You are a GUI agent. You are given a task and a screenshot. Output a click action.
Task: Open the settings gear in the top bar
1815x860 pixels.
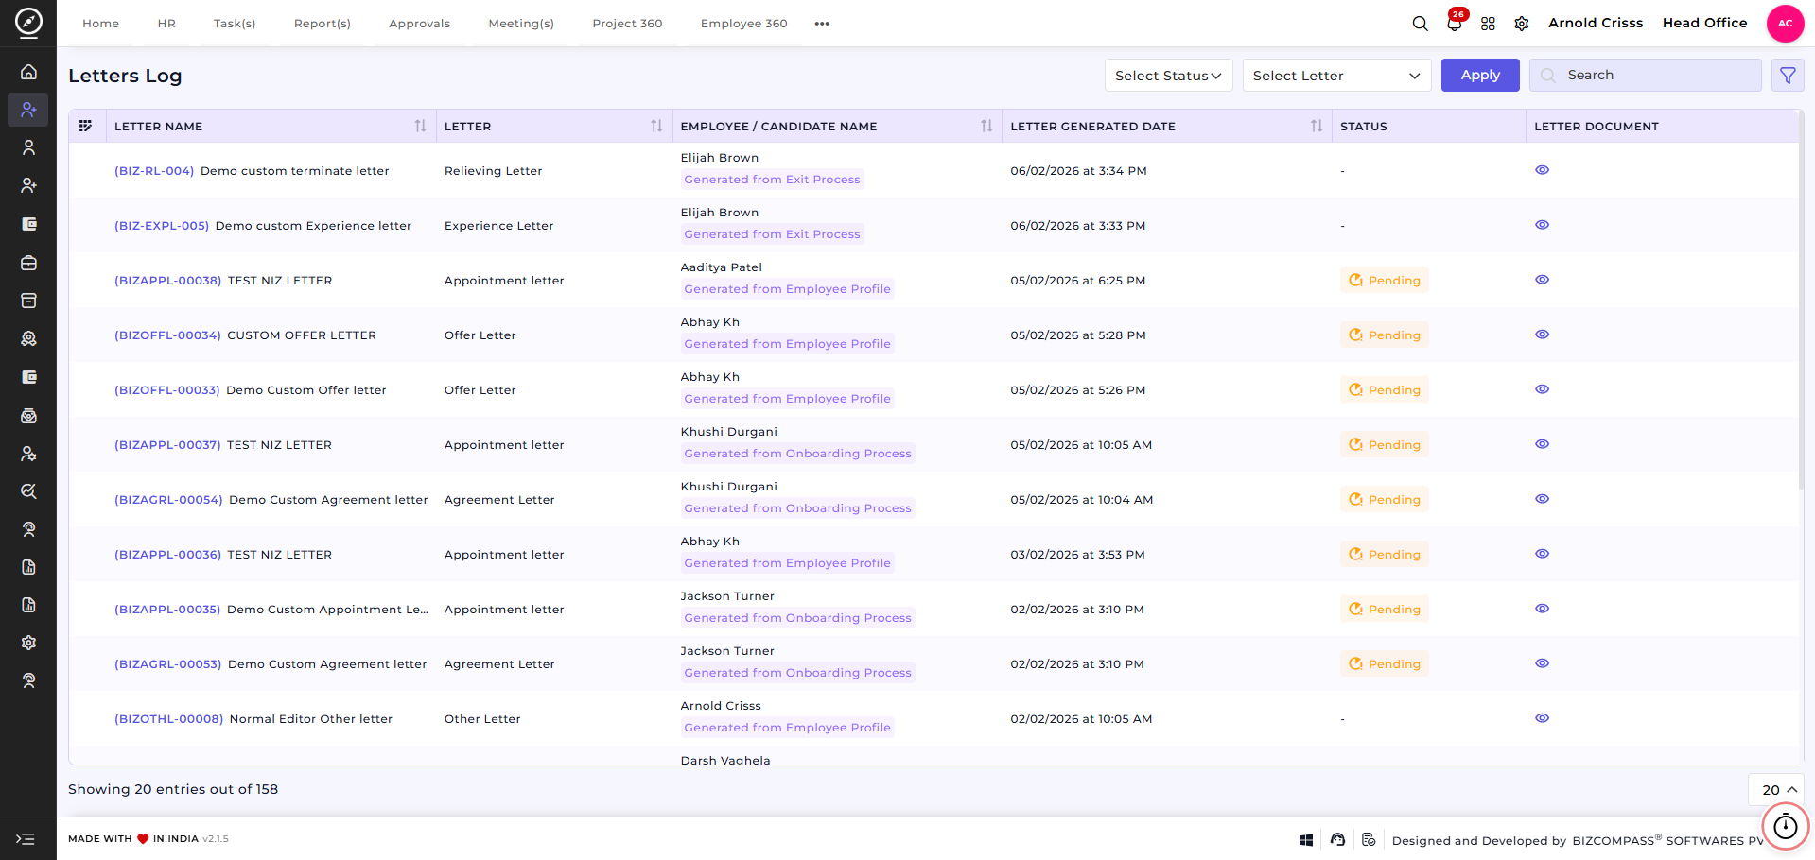1522,24
